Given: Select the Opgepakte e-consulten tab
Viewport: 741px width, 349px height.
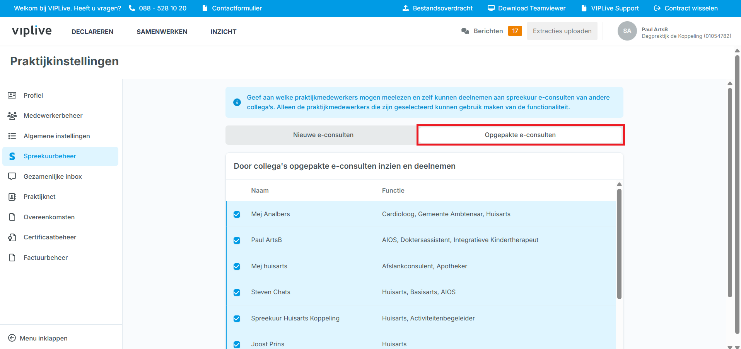Looking at the screenshot, I should coord(520,135).
